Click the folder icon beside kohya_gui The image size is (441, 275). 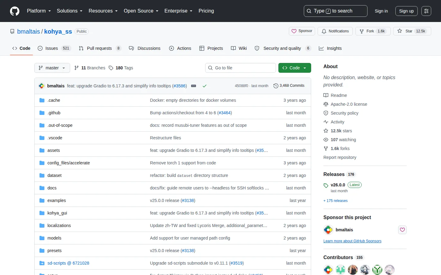[42, 213]
